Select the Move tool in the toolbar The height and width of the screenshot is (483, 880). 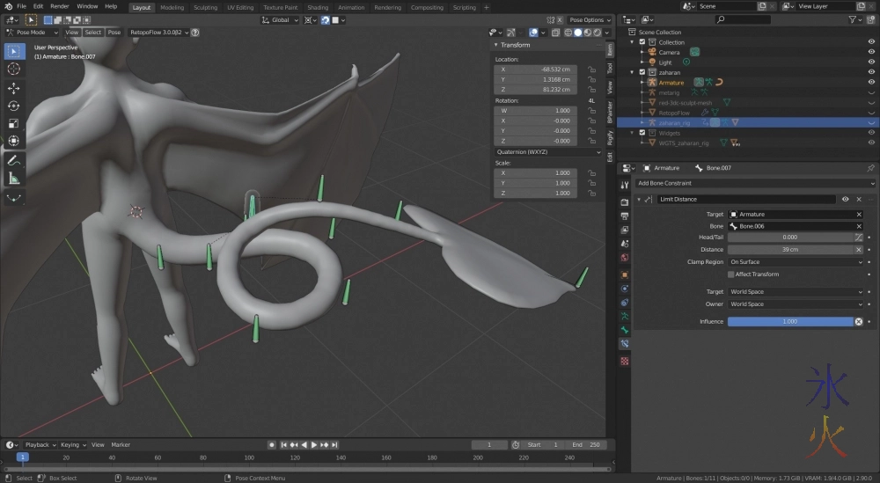tap(14, 88)
